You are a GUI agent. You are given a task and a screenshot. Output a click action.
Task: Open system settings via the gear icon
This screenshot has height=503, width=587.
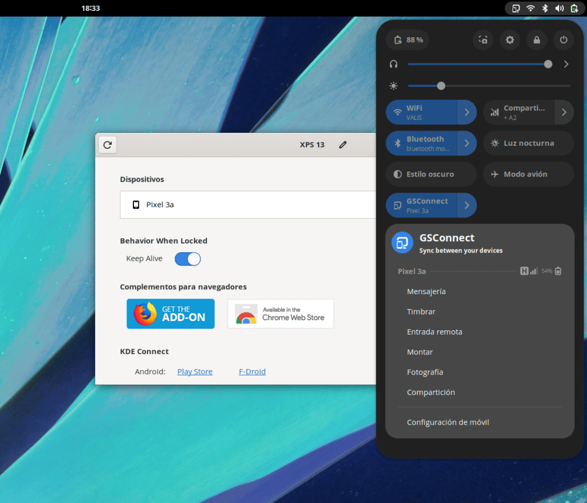[509, 40]
